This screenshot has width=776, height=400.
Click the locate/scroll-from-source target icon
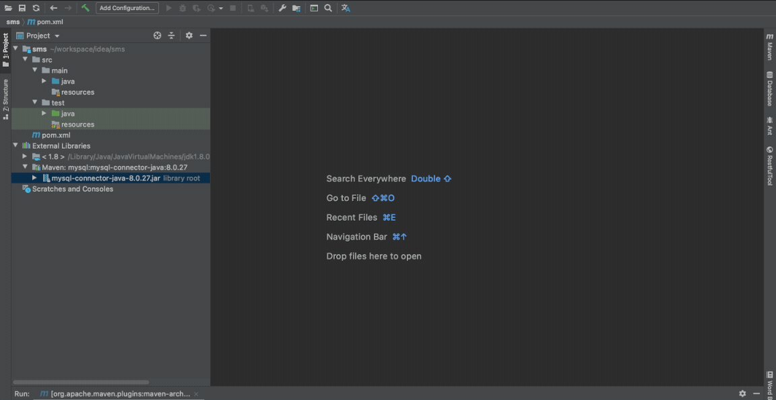click(x=157, y=36)
